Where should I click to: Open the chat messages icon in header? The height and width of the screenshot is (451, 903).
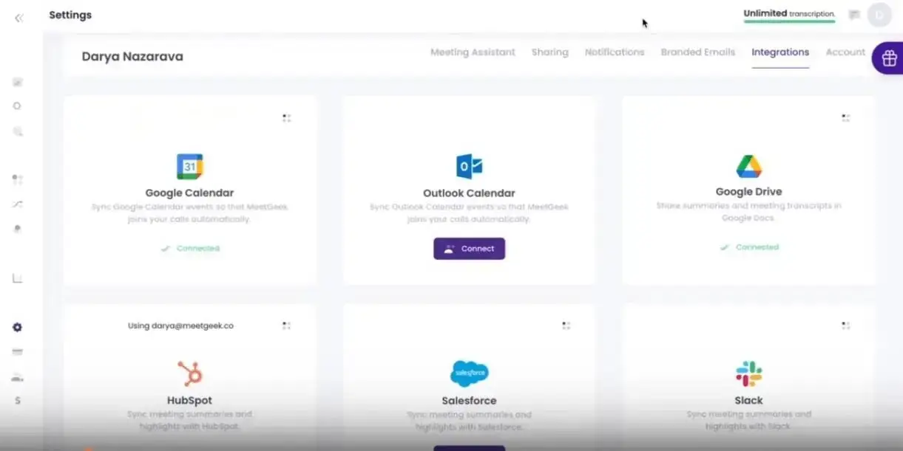pyautogui.click(x=854, y=15)
